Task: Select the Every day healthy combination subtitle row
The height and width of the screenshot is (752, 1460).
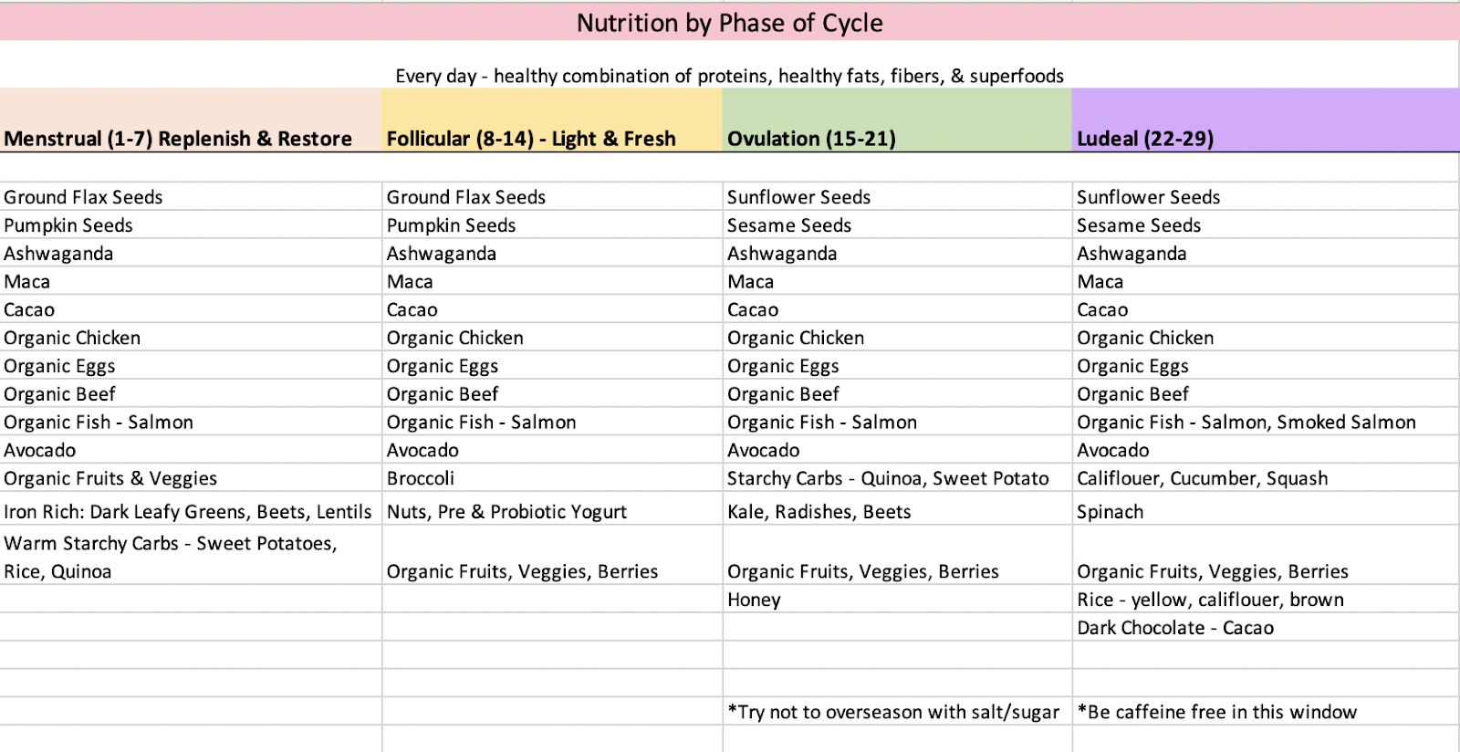Action: pyautogui.click(x=730, y=76)
